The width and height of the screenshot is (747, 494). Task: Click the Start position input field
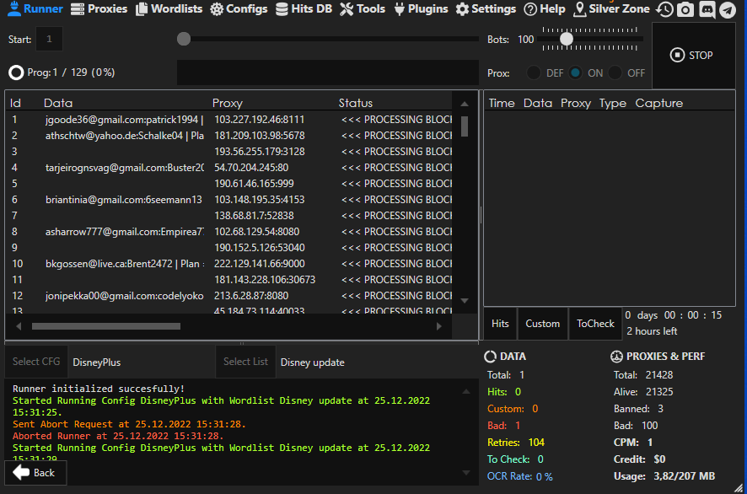tap(50, 39)
